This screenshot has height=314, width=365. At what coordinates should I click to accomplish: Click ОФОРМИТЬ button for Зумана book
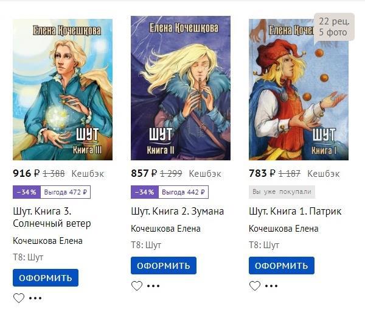pyautogui.click(x=164, y=266)
